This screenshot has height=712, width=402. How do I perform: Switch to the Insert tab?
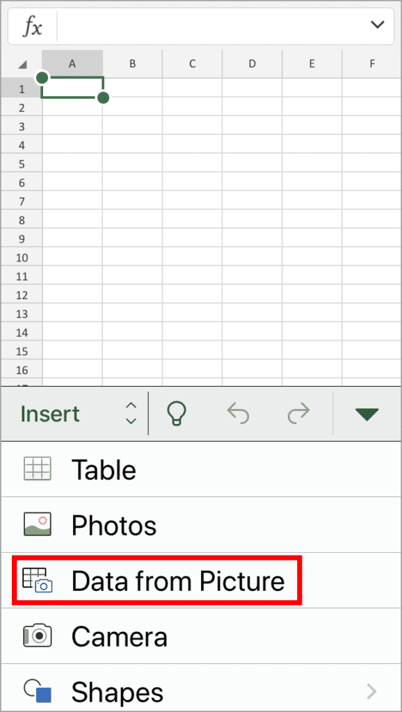click(50, 413)
